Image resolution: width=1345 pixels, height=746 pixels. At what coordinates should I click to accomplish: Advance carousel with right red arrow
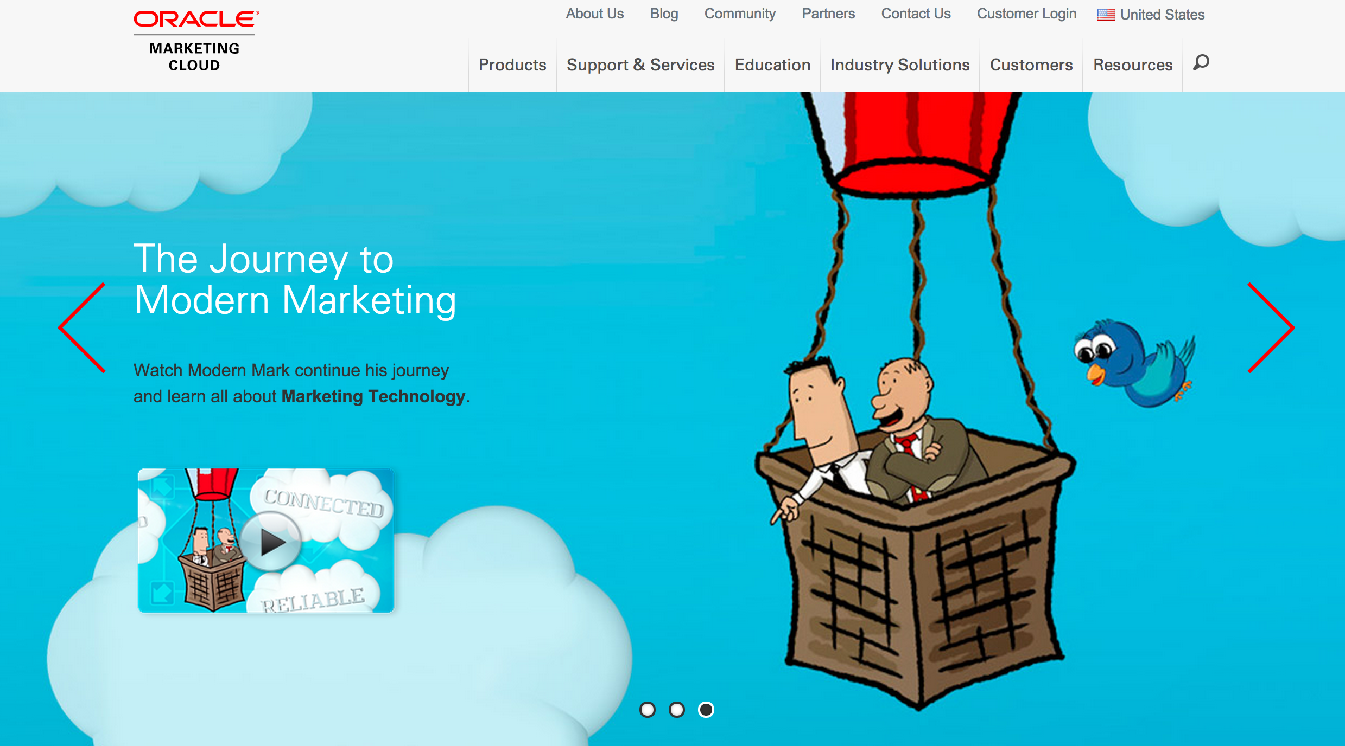tap(1271, 327)
